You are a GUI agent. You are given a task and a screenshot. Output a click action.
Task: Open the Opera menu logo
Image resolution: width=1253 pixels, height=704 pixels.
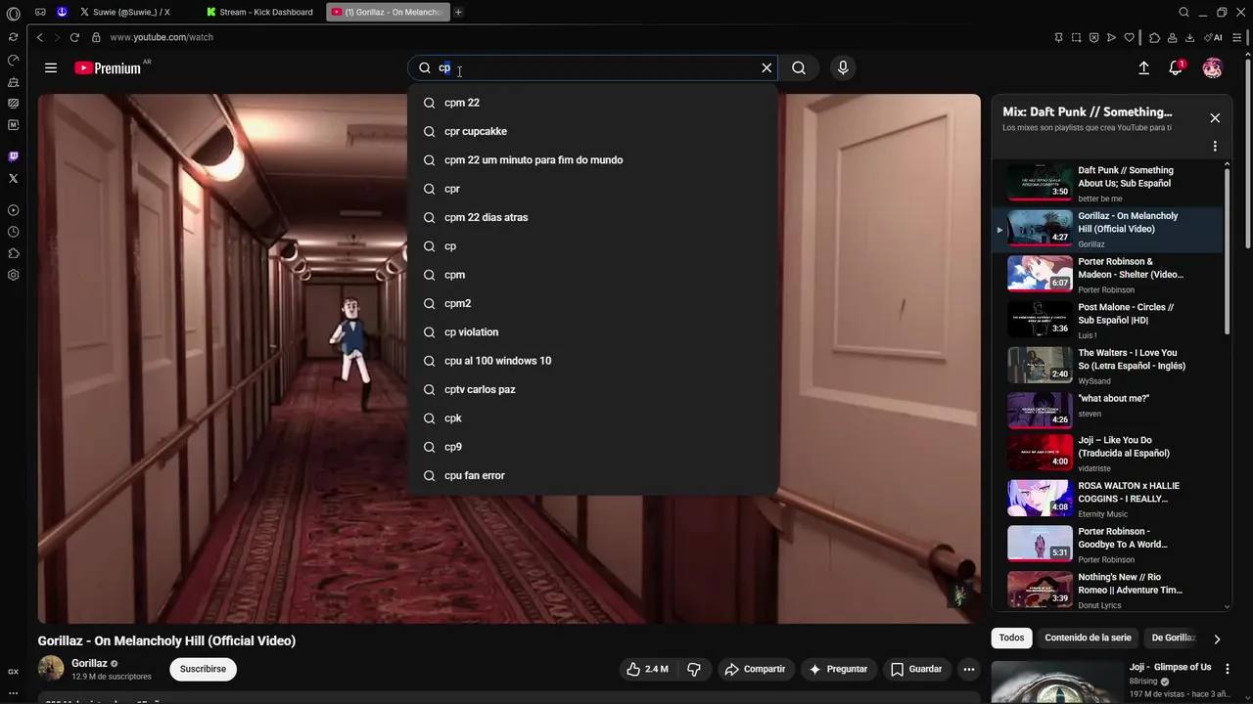click(13, 13)
